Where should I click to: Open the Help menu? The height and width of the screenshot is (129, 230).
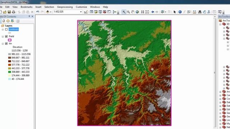click(105, 7)
